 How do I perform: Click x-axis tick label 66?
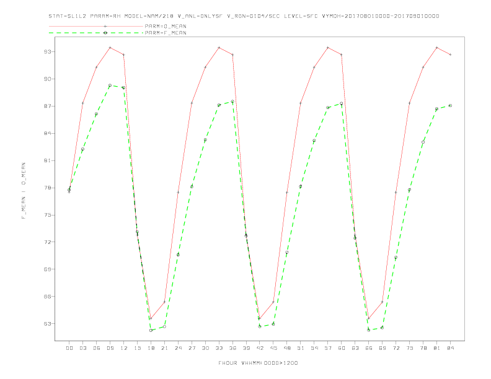pos(369,348)
